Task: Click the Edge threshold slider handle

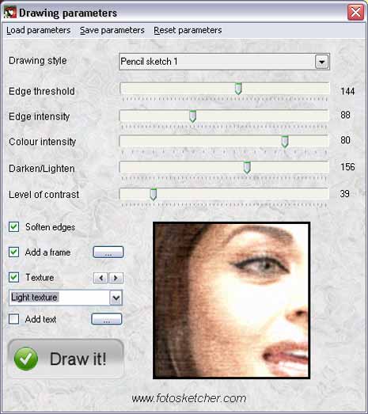Action: click(238, 89)
